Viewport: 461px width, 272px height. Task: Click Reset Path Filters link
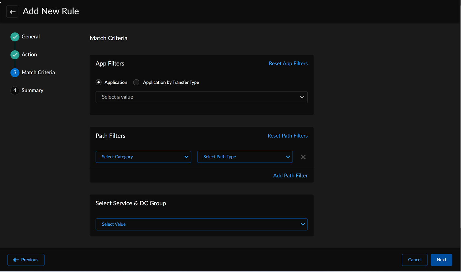coord(287,136)
